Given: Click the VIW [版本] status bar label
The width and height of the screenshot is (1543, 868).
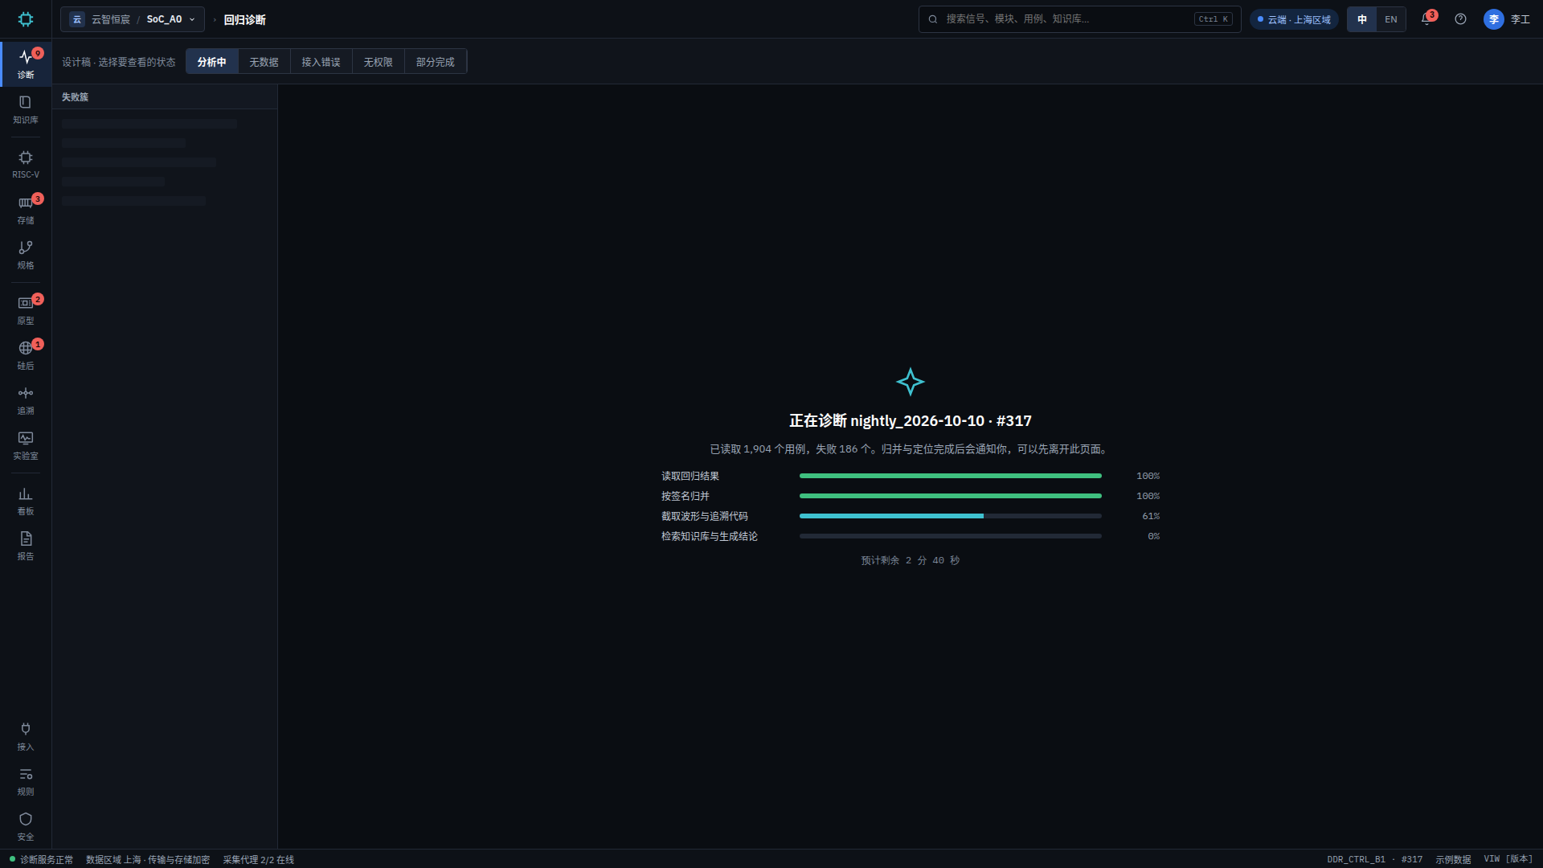Looking at the screenshot, I should (x=1508, y=859).
